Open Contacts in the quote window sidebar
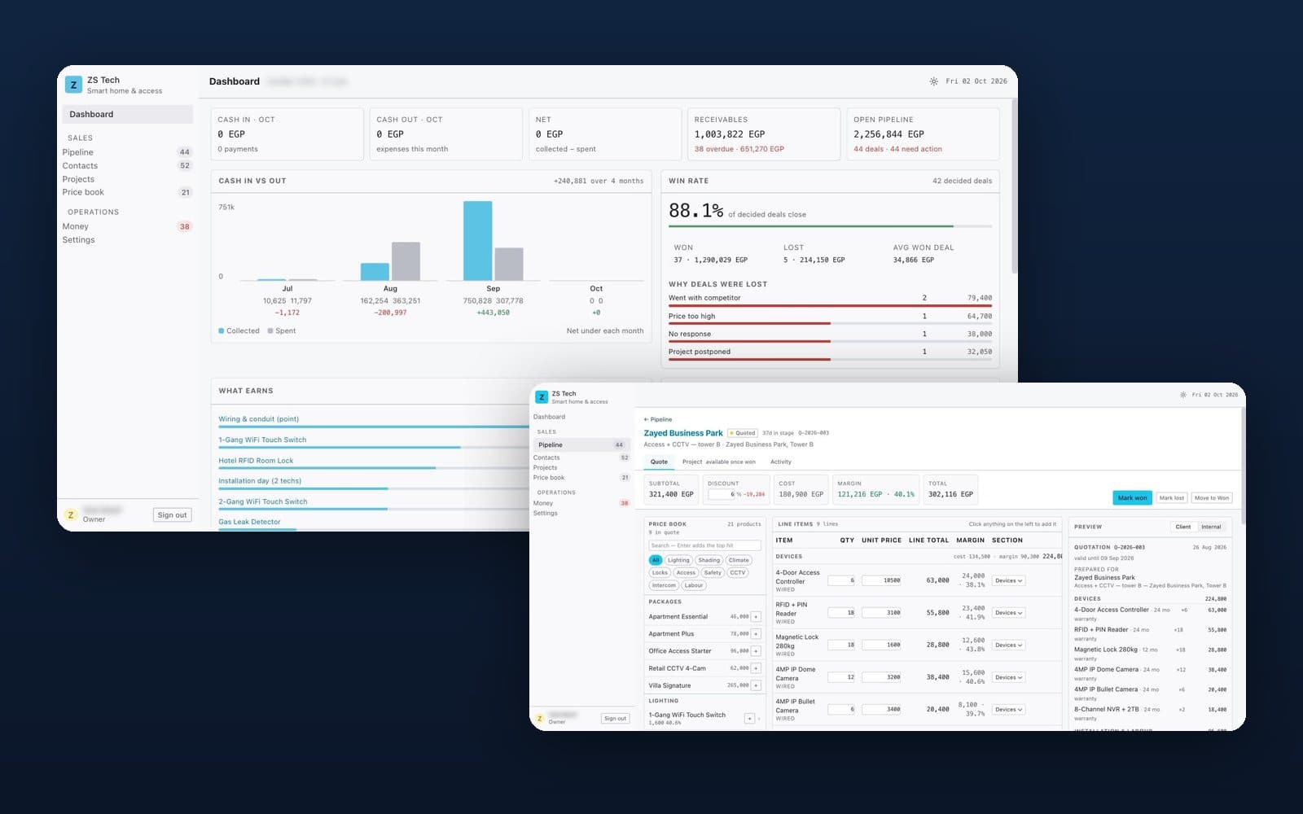The image size is (1303, 814). [x=581, y=457]
